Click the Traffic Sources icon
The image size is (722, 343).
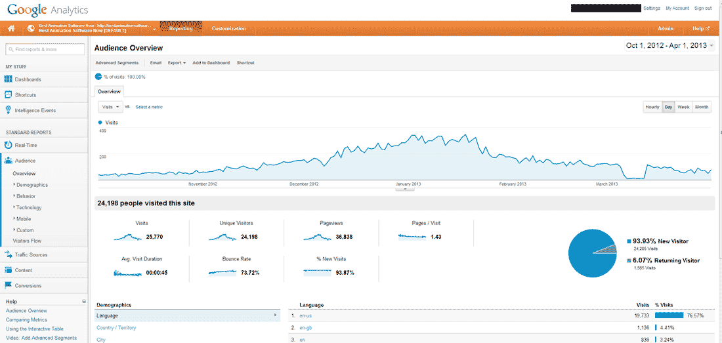pyautogui.click(x=9, y=254)
